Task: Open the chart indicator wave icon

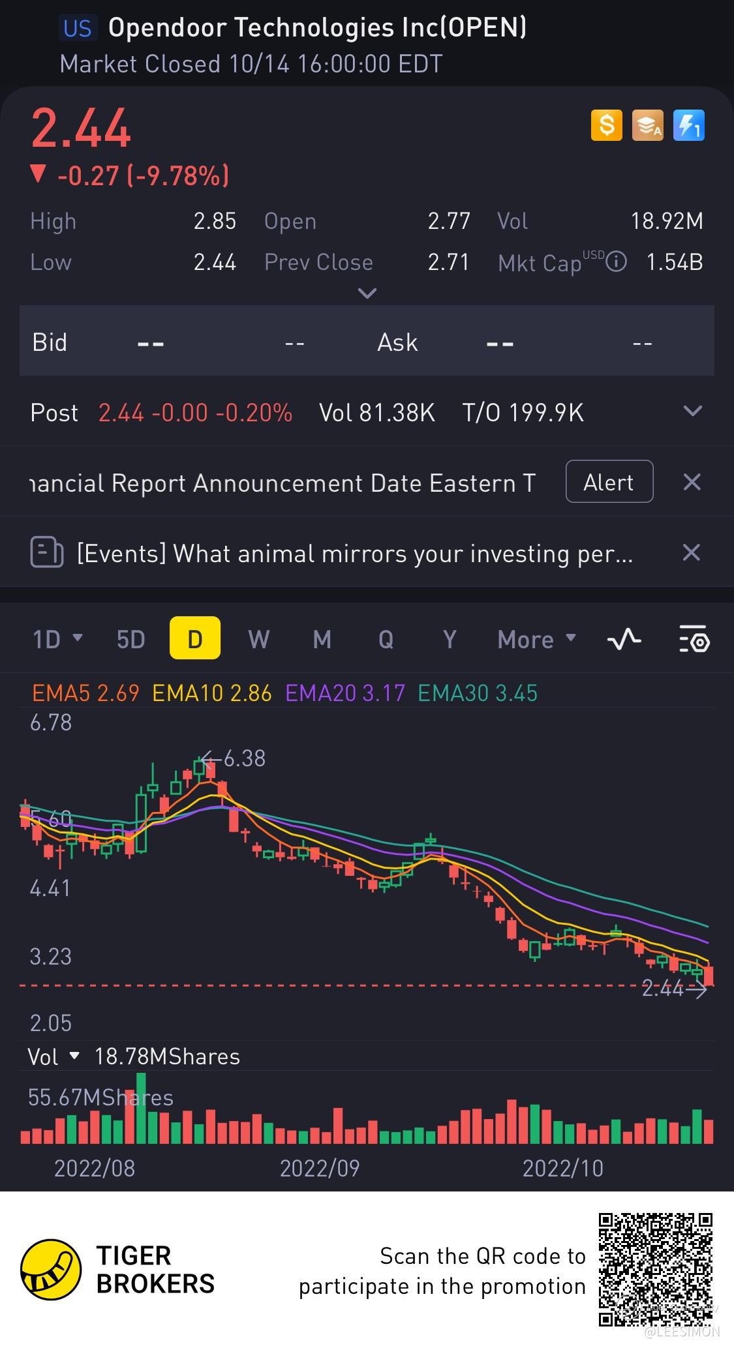Action: 624,639
